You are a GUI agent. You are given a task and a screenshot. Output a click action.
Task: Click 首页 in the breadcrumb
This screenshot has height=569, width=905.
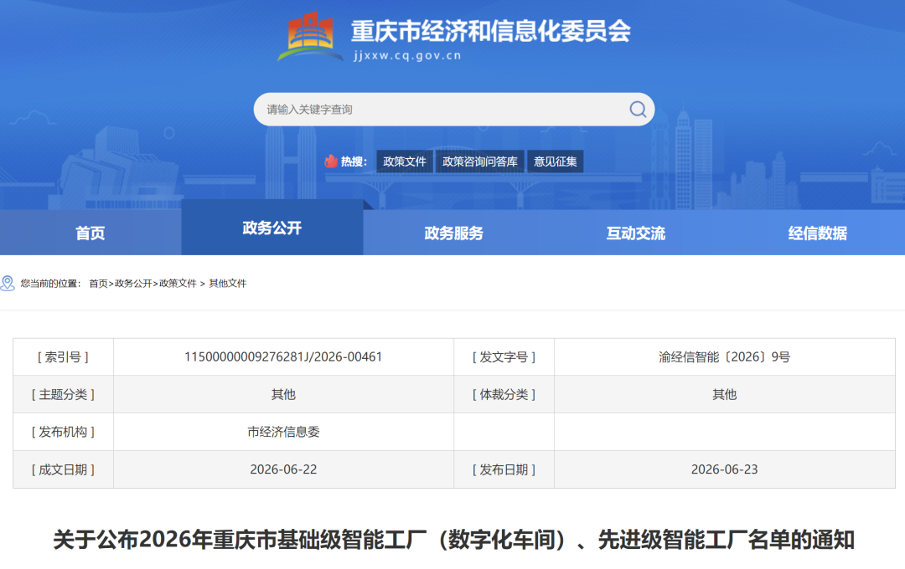pyautogui.click(x=98, y=283)
